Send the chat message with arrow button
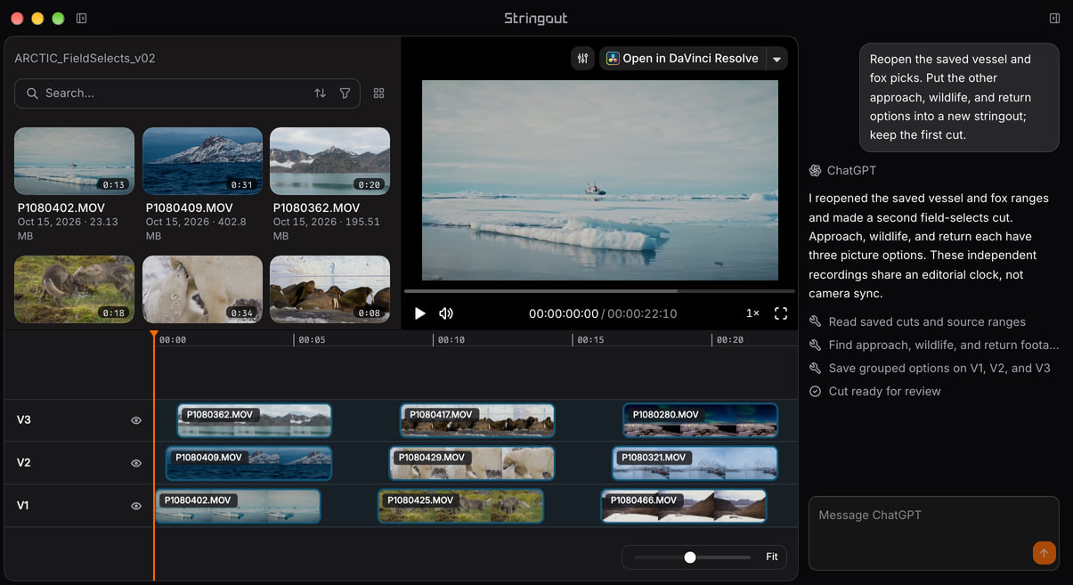 pyautogui.click(x=1044, y=553)
